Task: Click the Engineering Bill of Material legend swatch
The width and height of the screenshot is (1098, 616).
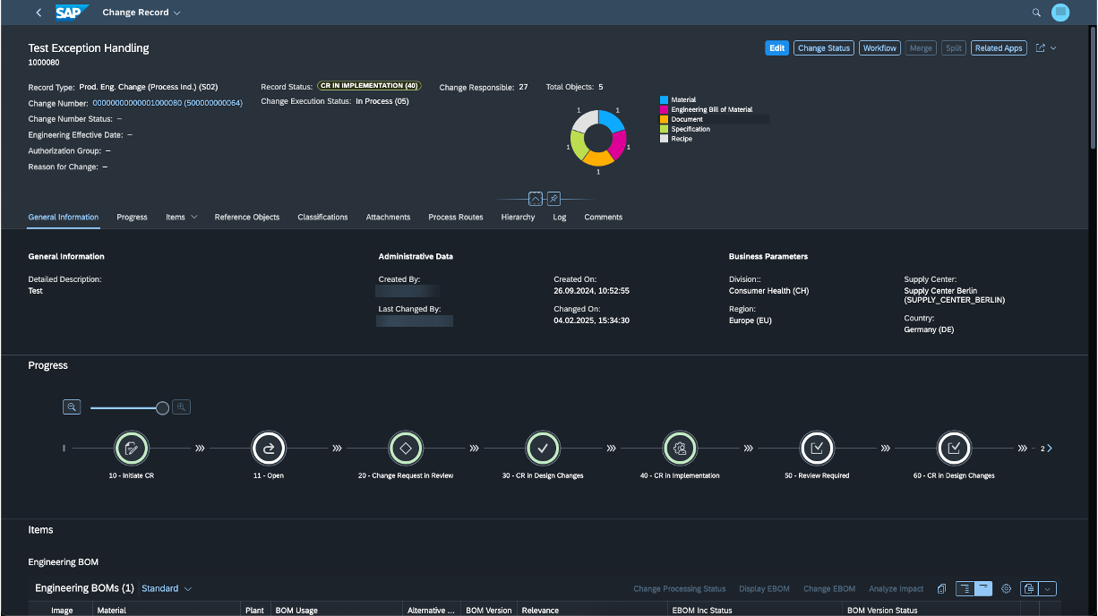Action: [664, 110]
